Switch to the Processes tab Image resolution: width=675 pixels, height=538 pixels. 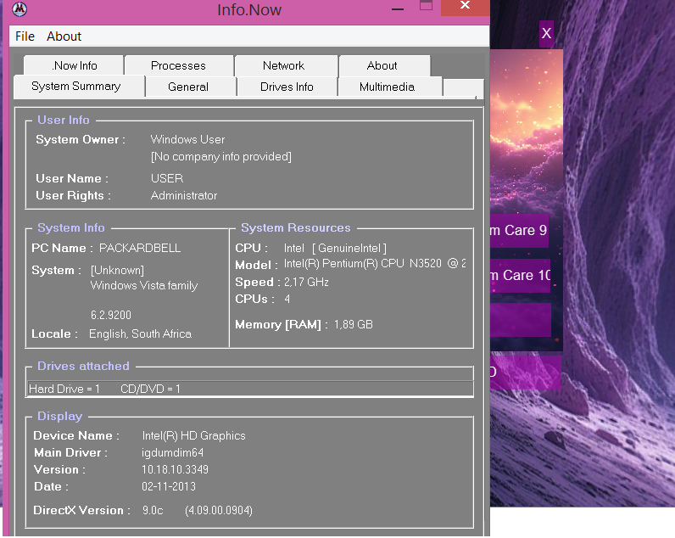pyautogui.click(x=178, y=65)
